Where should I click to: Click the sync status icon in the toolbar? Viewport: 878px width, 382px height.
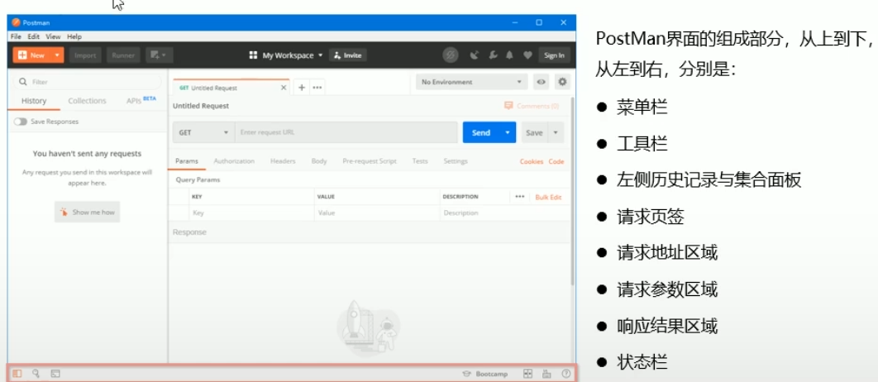(451, 55)
